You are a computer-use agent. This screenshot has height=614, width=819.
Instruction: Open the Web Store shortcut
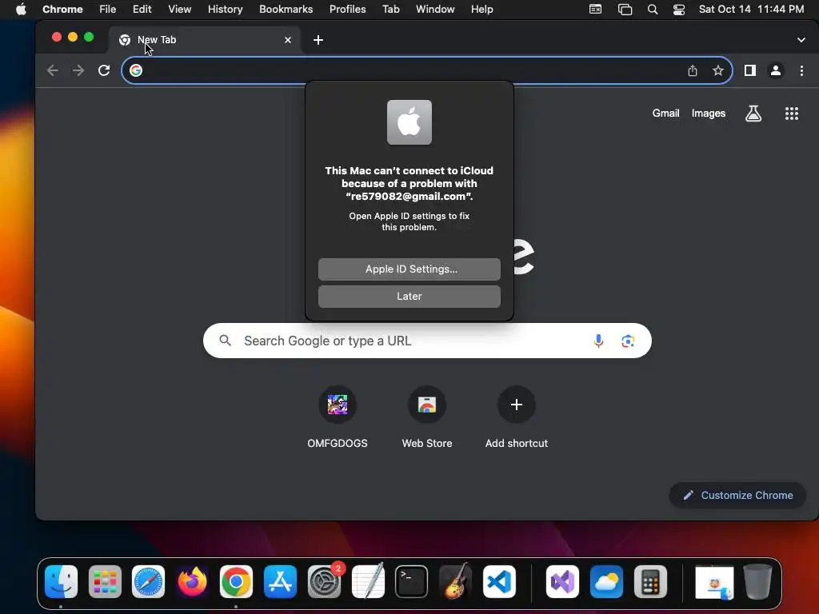[x=427, y=405]
